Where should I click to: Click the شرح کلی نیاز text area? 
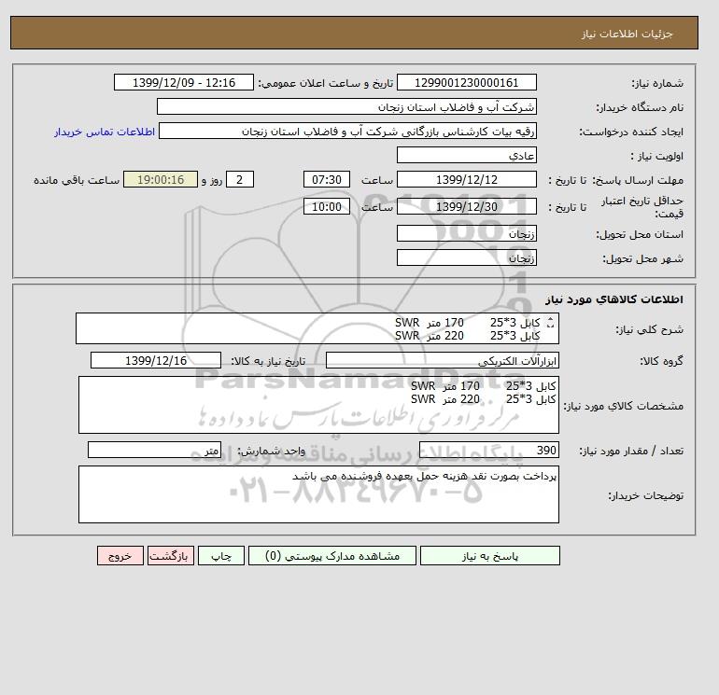pos(317,328)
